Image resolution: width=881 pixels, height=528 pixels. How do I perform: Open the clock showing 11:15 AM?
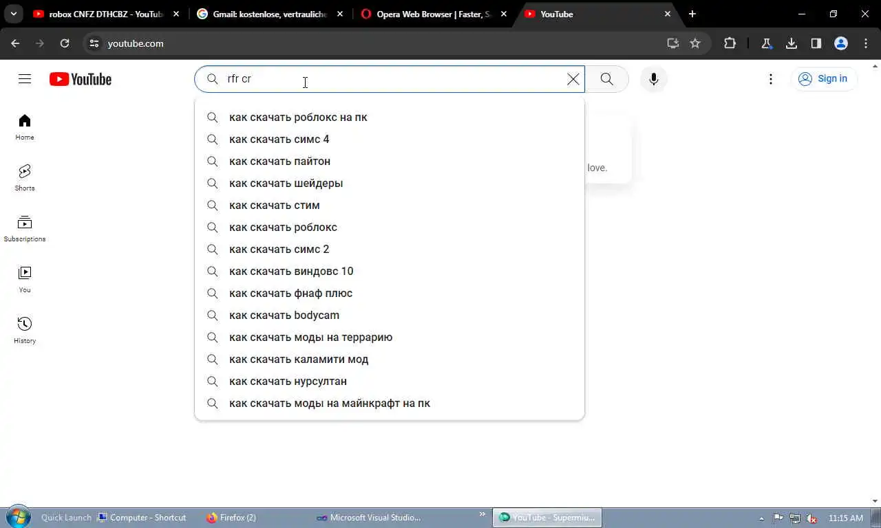(x=846, y=518)
